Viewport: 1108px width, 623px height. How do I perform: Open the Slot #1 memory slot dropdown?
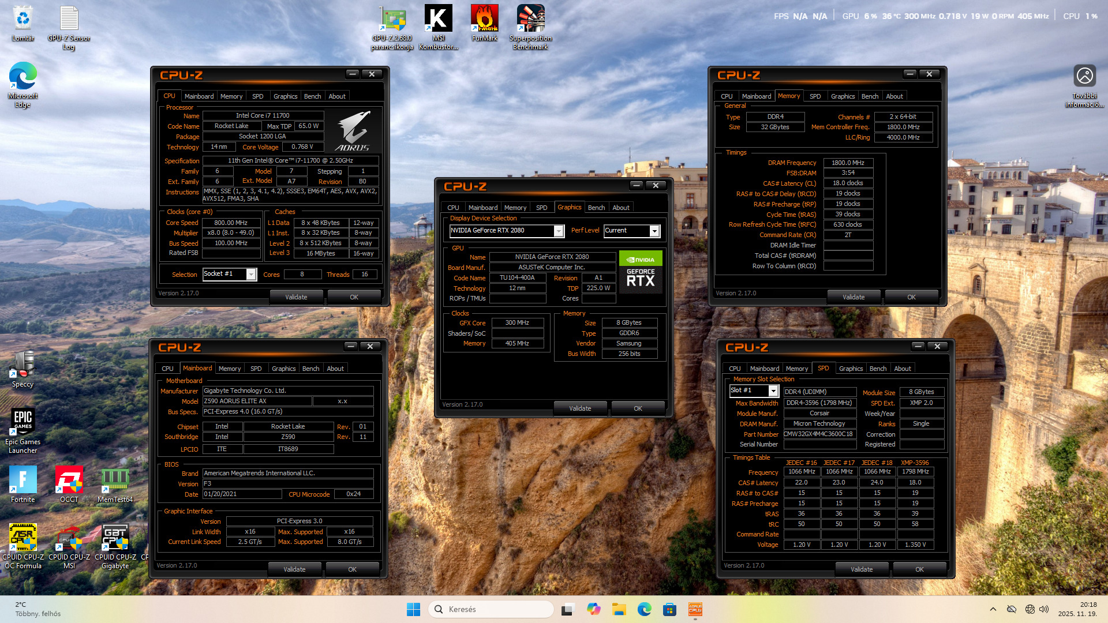pyautogui.click(x=773, y=391)
